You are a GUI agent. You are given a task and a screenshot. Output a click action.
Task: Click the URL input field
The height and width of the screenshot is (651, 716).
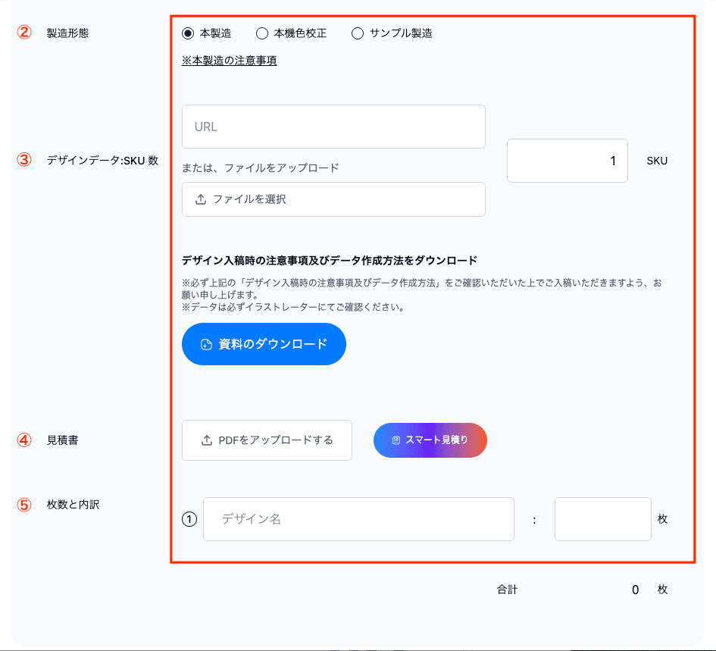pos(333,127)
